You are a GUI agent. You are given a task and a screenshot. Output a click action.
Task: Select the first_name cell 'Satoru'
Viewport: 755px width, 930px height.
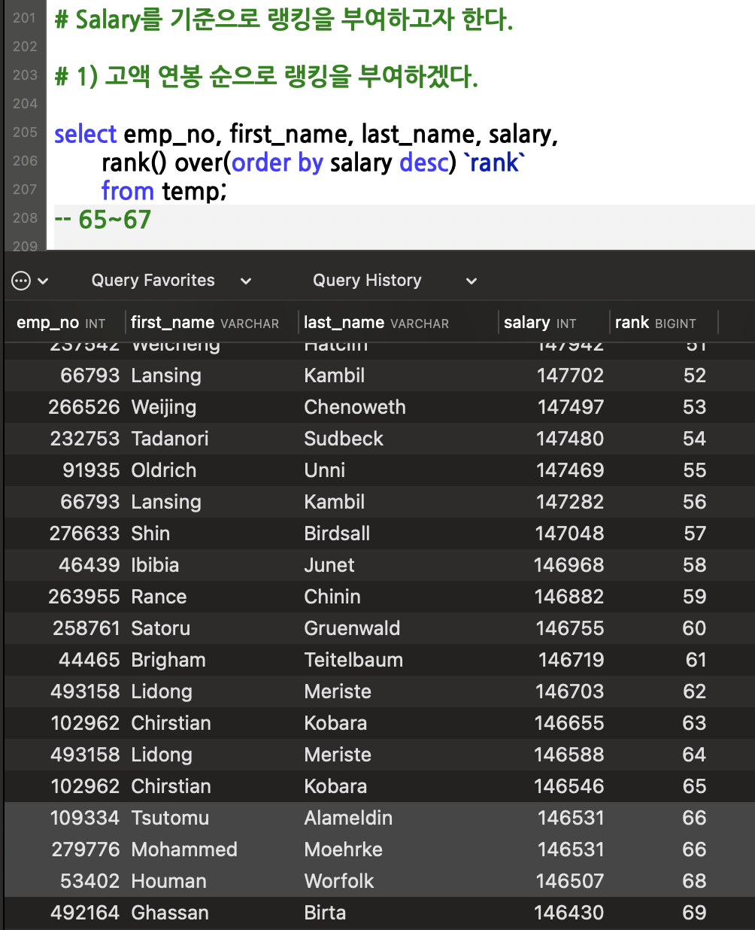point(161,628)
